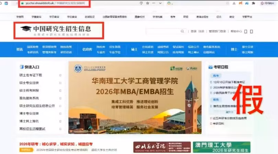Click arrow icon beside 硕士专业目录

tap(60, 83)
